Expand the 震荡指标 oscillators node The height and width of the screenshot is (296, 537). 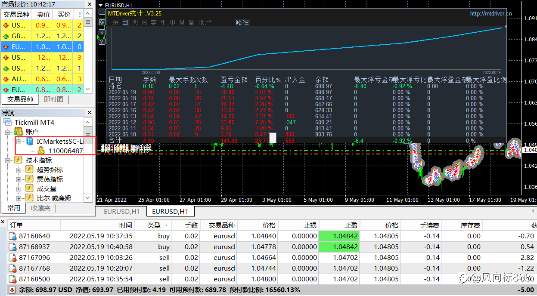click(x=19, y=179)
